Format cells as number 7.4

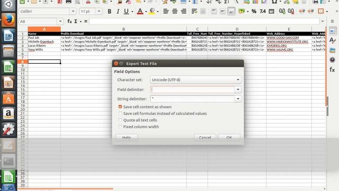(263, 11)
